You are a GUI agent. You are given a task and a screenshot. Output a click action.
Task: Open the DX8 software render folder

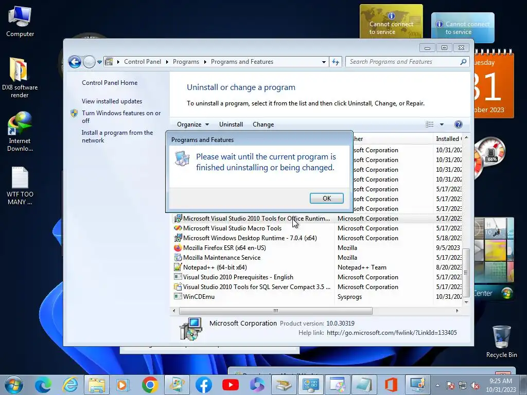point(20,78)
